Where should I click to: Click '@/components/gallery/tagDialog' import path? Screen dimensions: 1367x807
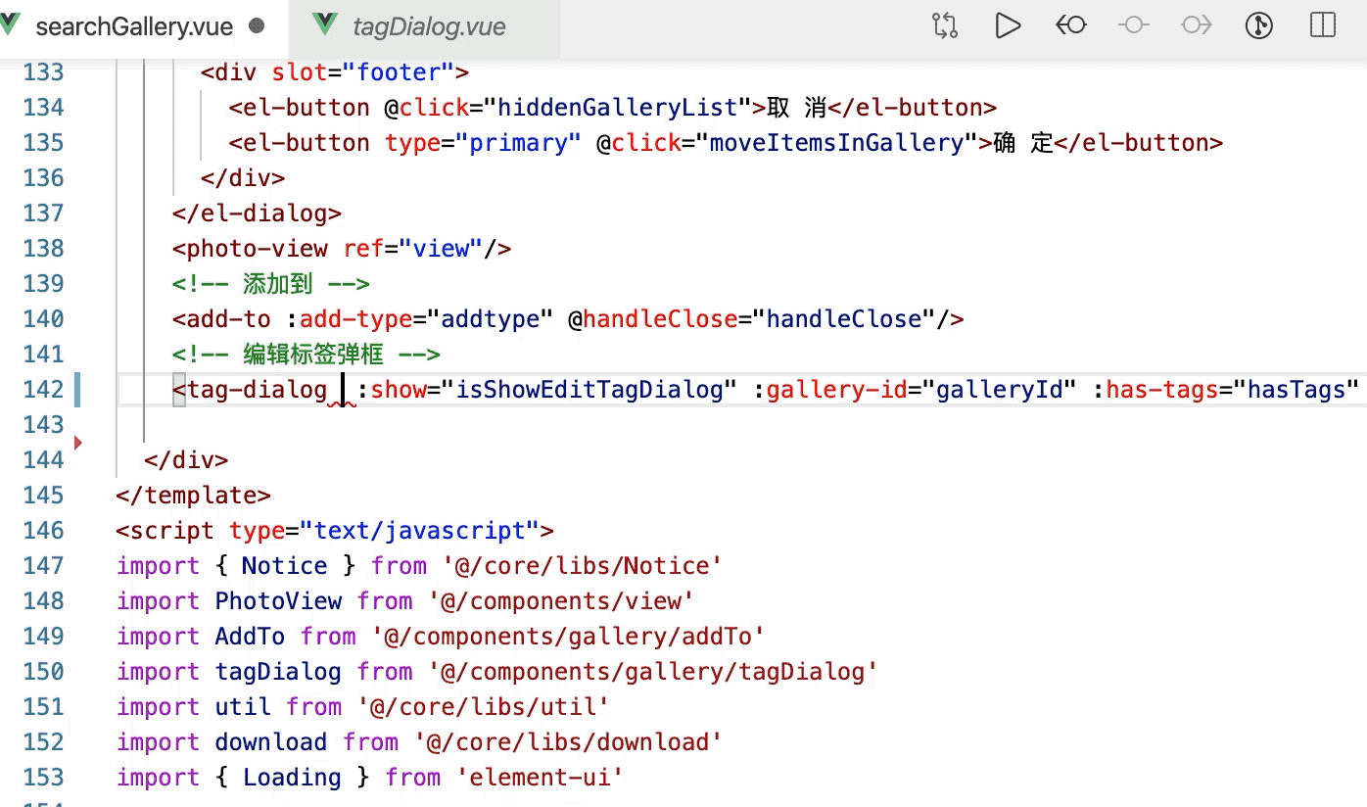[x=653, y=671]
